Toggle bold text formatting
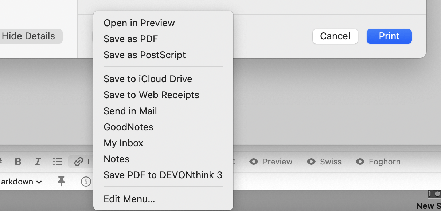The image size is (441, 211). pyautogui.click(x=18, y=162)
